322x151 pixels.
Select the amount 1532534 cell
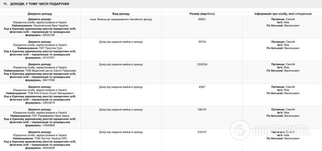point(202,64)
